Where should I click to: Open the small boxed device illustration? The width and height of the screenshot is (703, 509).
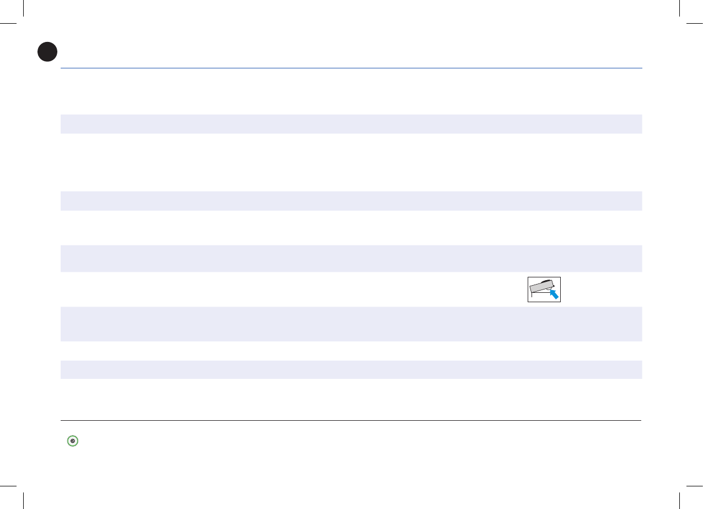(x=544, y=290)
